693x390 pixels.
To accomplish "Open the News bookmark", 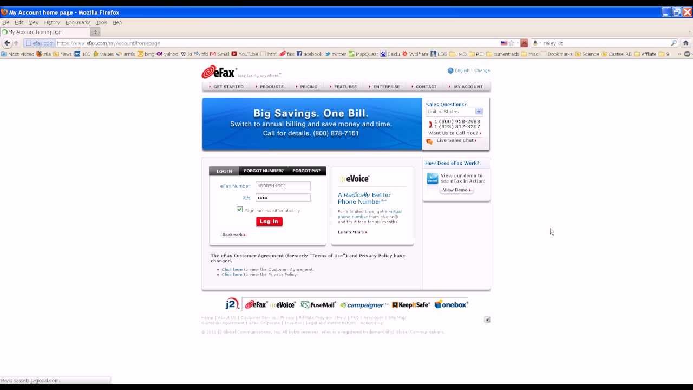I will click(62, 54).
